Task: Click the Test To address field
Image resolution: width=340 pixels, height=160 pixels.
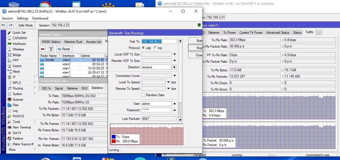Action: [159, 41]
